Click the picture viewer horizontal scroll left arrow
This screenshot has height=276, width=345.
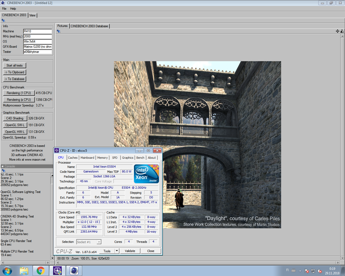58,263
